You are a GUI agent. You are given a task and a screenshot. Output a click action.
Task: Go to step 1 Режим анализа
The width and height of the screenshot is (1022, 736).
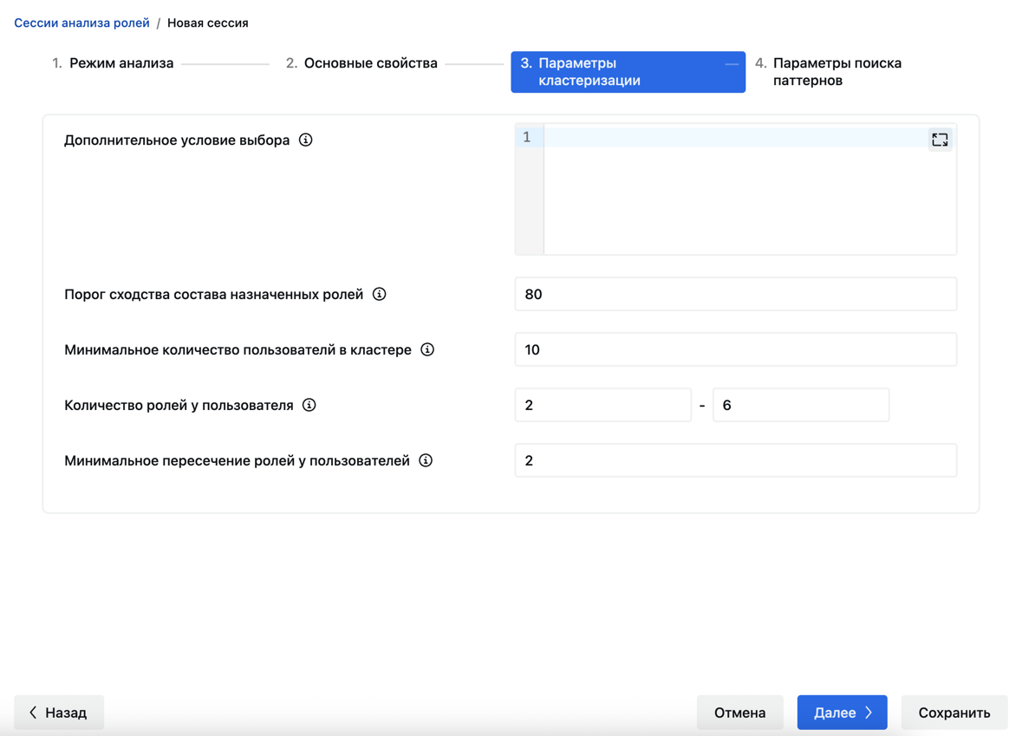tap(113, 63)
